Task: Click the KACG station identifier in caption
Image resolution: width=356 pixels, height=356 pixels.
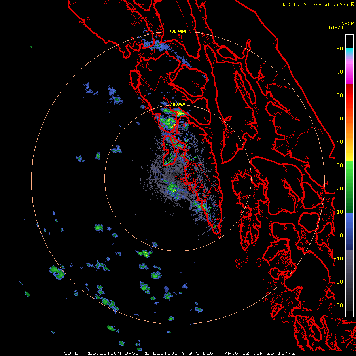Action: pos(231,353)
